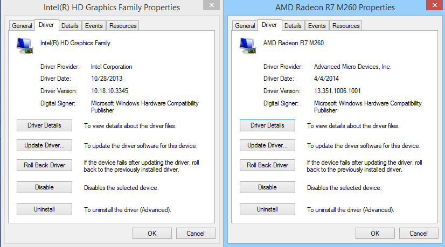The height and width of the screenshot is (247, 445).
Task: Click Update Driver in Intel window
Action: (x=44, y=145)
